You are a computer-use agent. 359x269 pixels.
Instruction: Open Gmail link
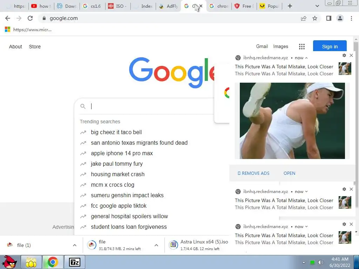pos(262,47)
